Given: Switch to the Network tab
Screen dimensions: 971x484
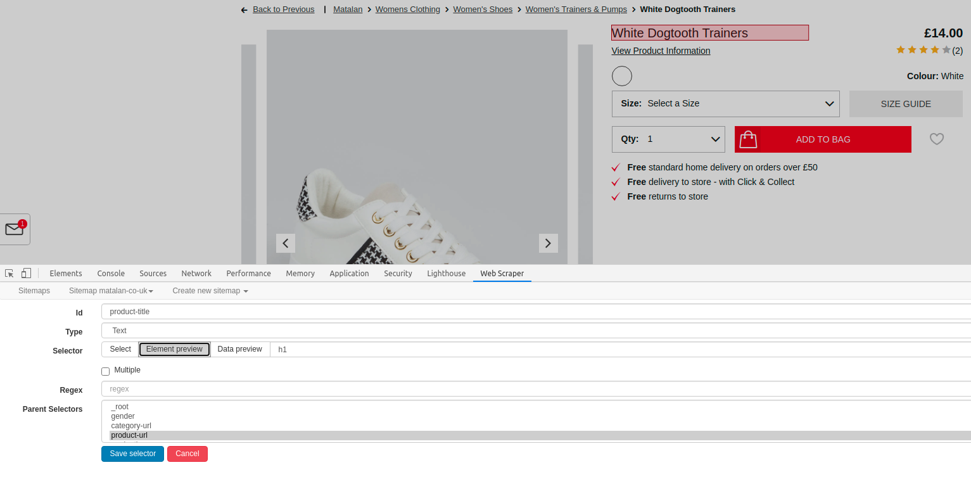Looking at the screenshot, I should point(196,273).
